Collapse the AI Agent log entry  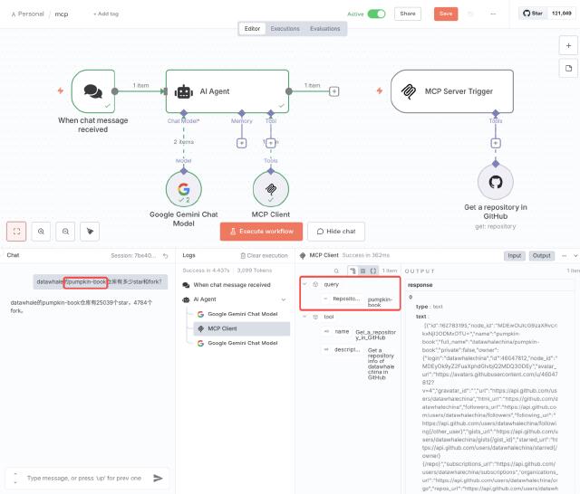click(187, 299)
